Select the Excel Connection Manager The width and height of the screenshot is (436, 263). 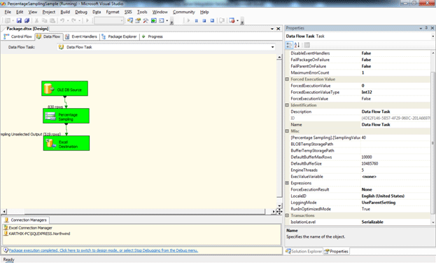(x=28, y=228)
